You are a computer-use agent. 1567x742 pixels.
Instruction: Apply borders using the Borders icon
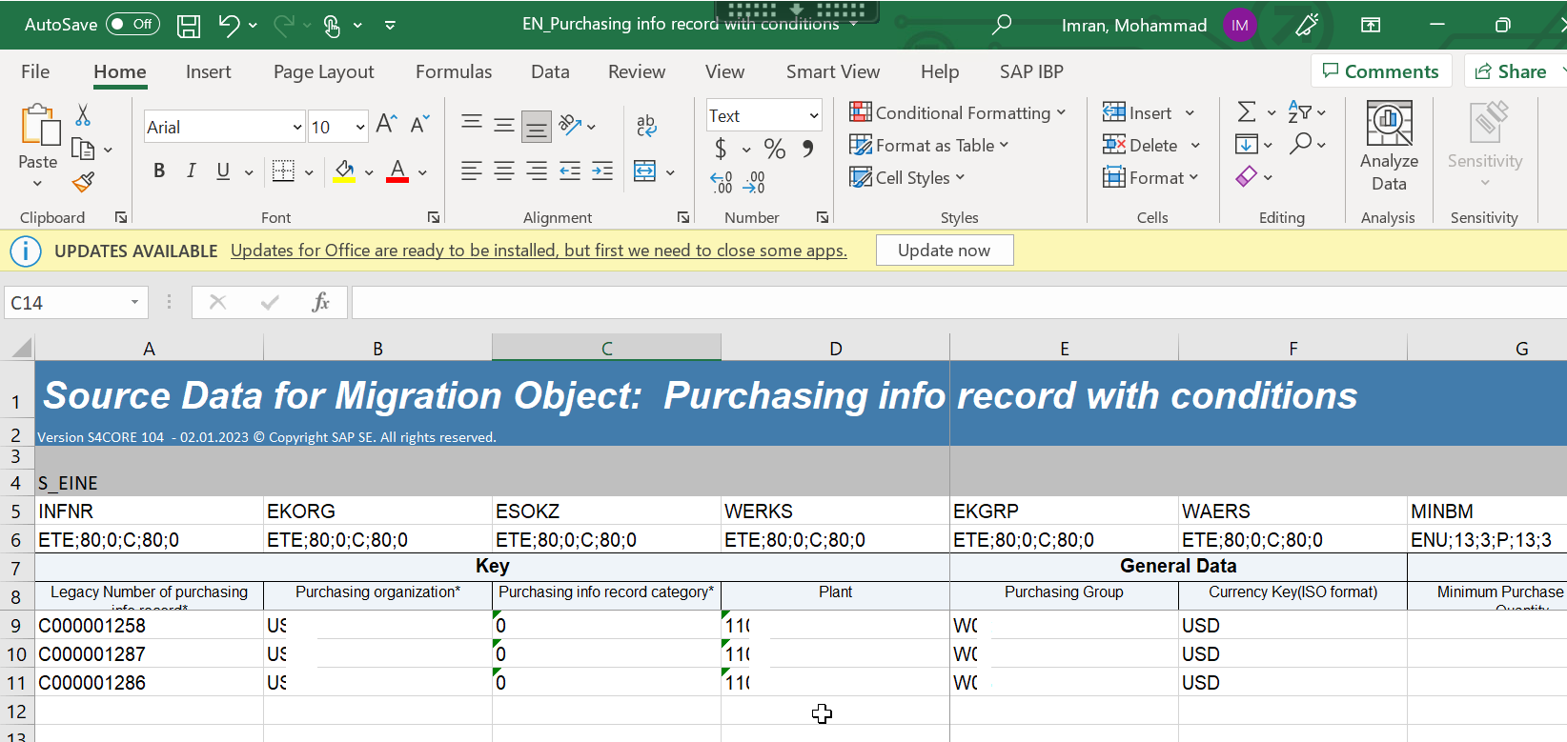click(283, 171)
